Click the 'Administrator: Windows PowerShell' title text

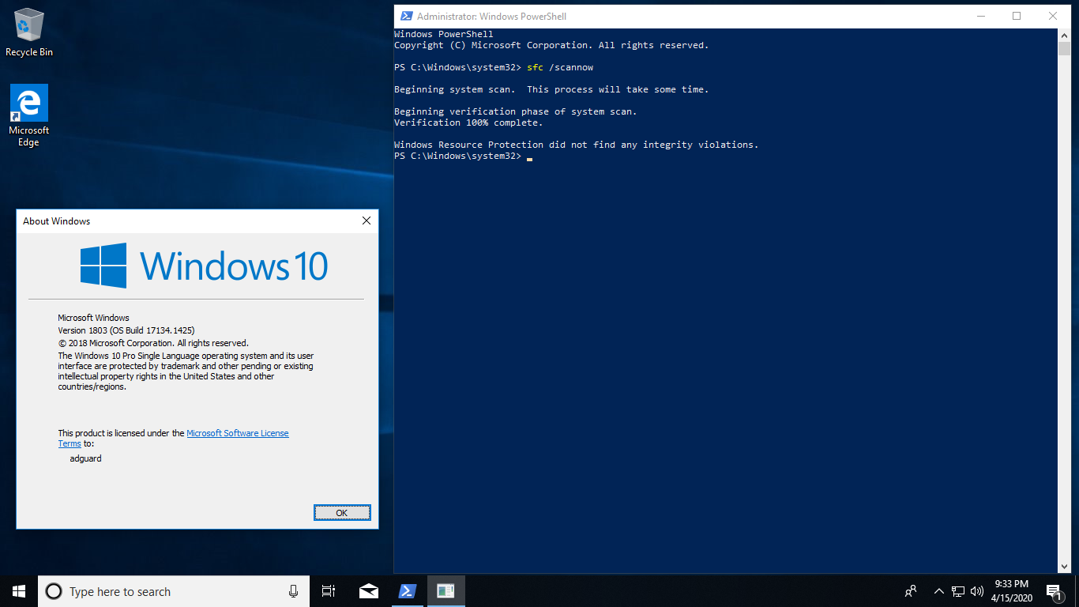point(491,17)
